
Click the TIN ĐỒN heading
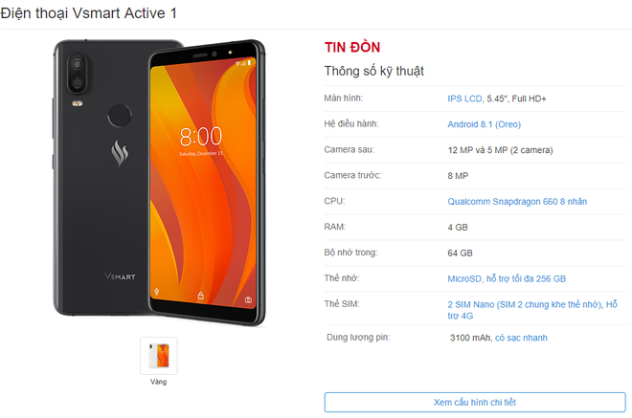[x=352, y=48]
